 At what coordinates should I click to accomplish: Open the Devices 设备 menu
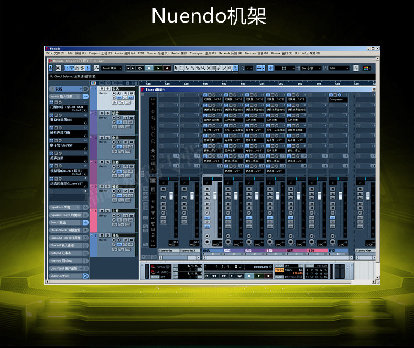click(256, 53)
